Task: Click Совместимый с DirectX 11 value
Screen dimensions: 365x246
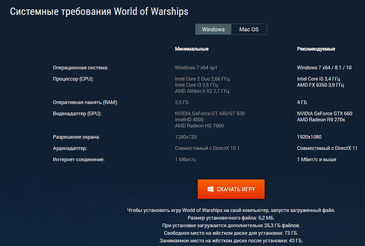Action: [327, 148]
